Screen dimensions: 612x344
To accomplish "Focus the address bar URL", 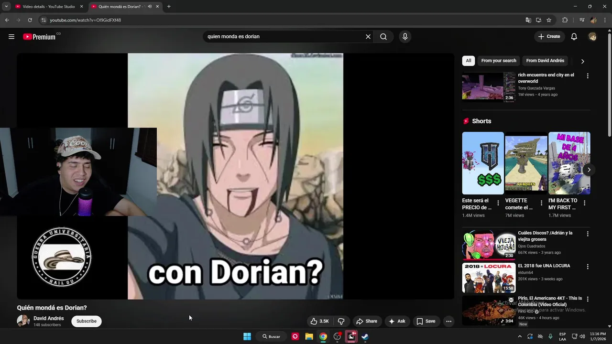I will [86, 20].
